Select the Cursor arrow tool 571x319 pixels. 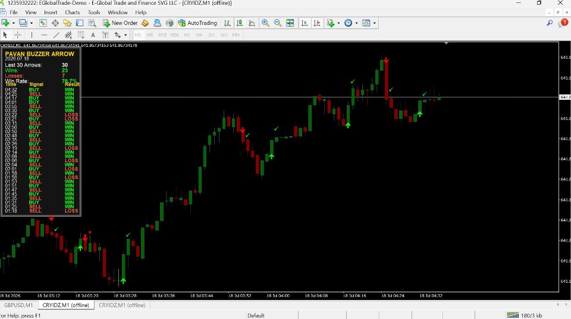point(5,35)
